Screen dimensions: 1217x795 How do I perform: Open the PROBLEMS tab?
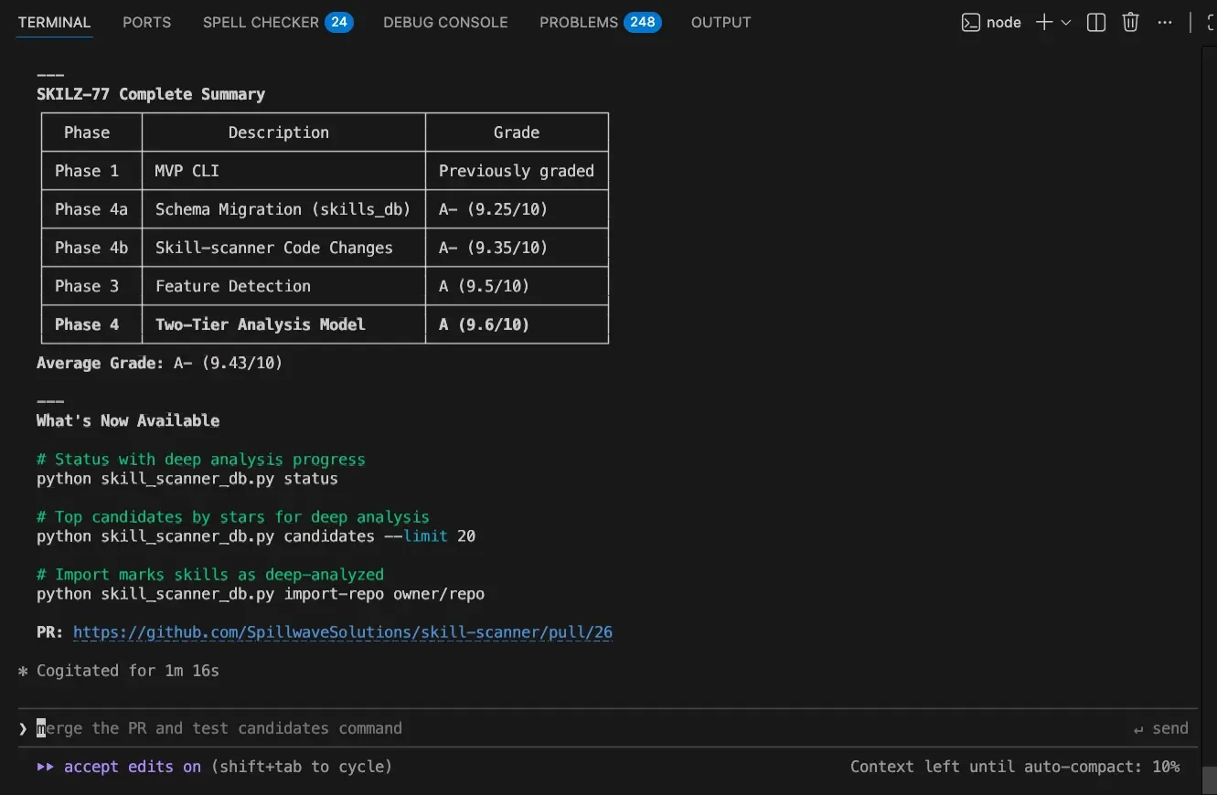tap(579, 23)
